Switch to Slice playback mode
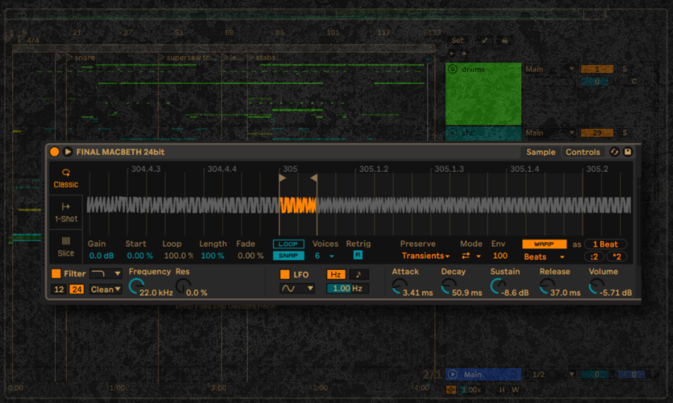 click(66, 246)
